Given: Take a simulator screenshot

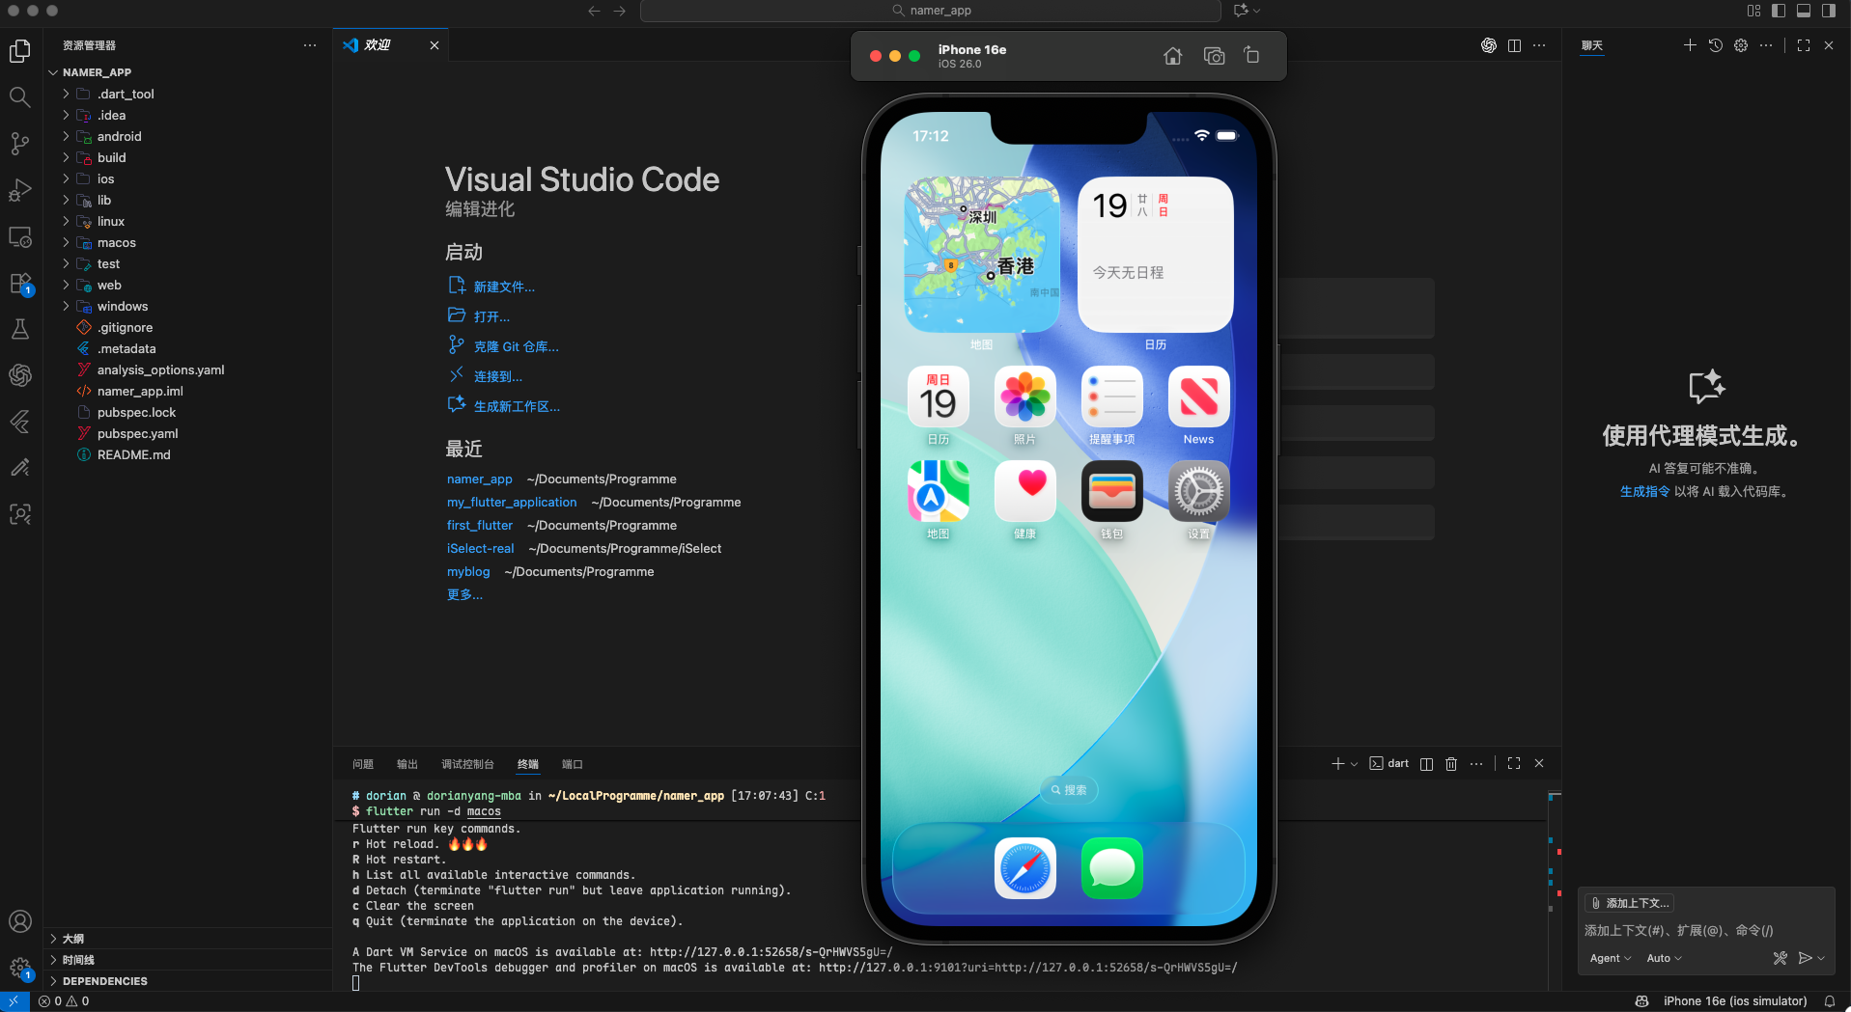Looking at the screenshot, I should click(1214, 56).
